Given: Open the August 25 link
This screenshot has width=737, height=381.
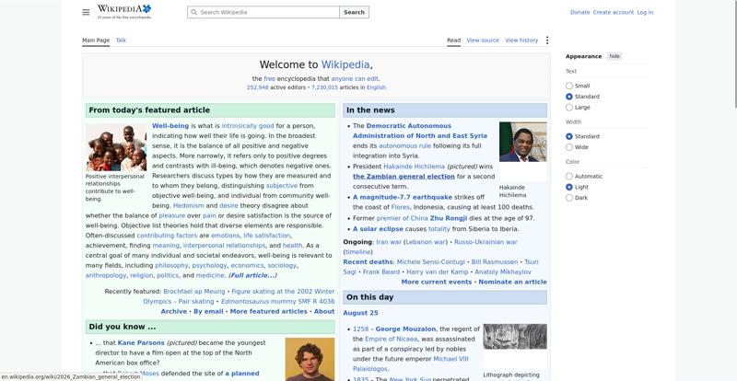Looking at the screenshot, I should (x=360, y=313).
